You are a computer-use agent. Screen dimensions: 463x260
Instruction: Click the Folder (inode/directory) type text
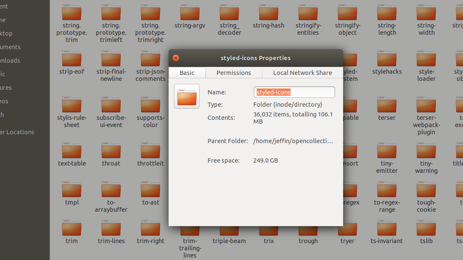pyautogui.click(x=288, y=105)
